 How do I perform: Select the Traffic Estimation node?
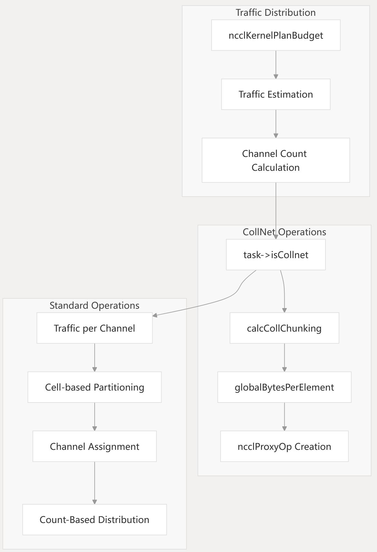point(276,94)
